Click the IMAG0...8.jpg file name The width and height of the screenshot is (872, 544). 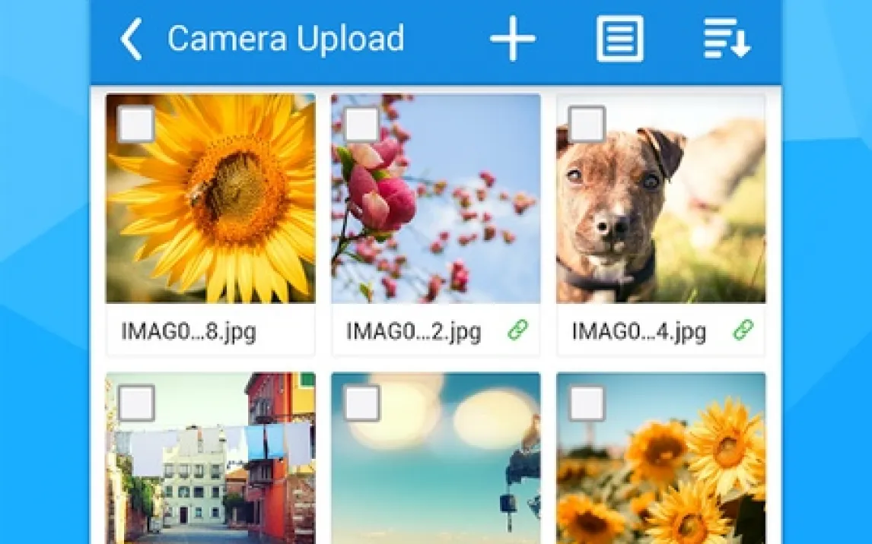(188, 331)
